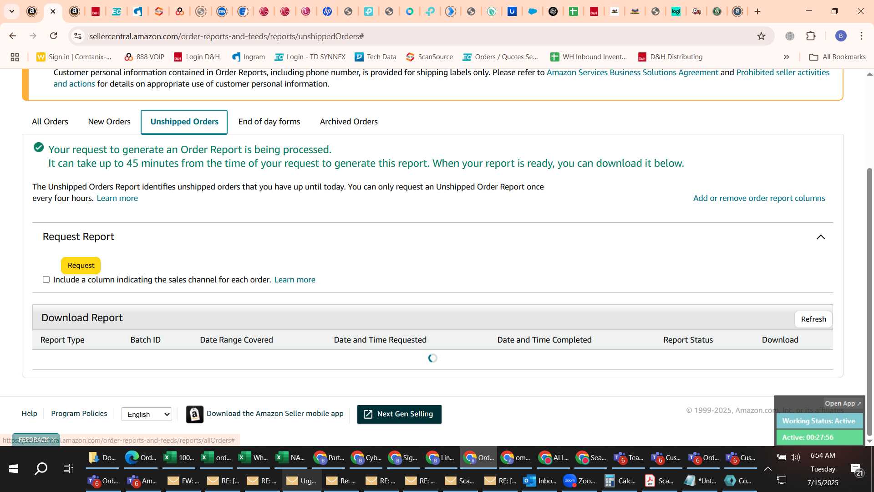Open the Ingram bookmark
This screenshot has height=492, width=874.
click(248, 57)
